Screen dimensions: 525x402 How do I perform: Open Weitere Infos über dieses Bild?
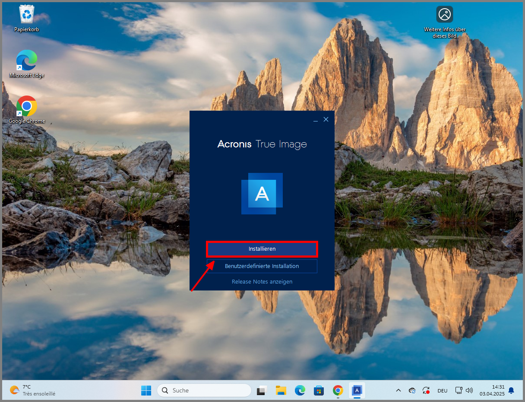[x=444, y=14]
